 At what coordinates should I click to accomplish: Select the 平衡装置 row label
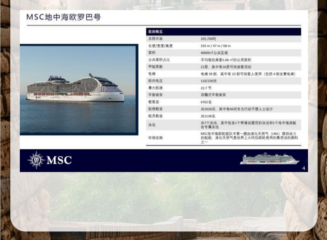click(156, 94)
